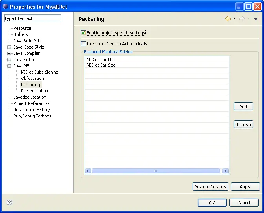Open the back history dropdown arrow
264x213 pixels.
234,19
